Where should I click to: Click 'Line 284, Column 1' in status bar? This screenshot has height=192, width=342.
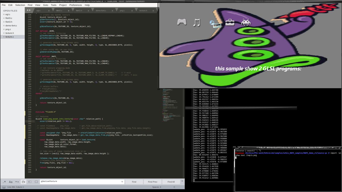click(x=16, y=187)
